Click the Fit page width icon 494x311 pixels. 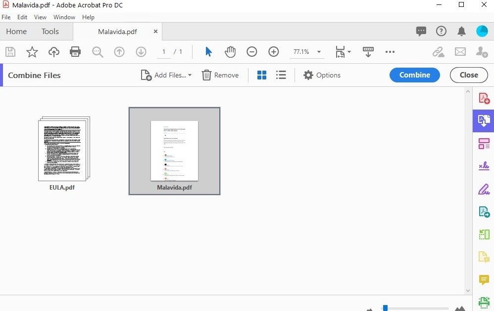340,52
